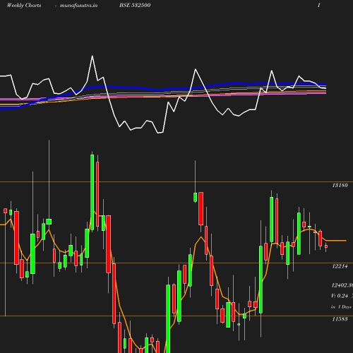353x353 pixels.
Task: Click the 'BSE 532500' symbol label
Action: (x=135, y=5)
